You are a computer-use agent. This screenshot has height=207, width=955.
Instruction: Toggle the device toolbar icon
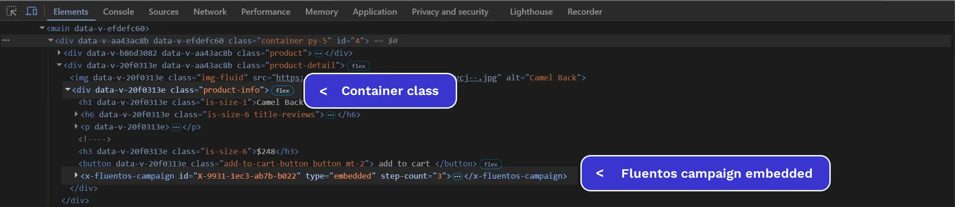tap(31, 11)
